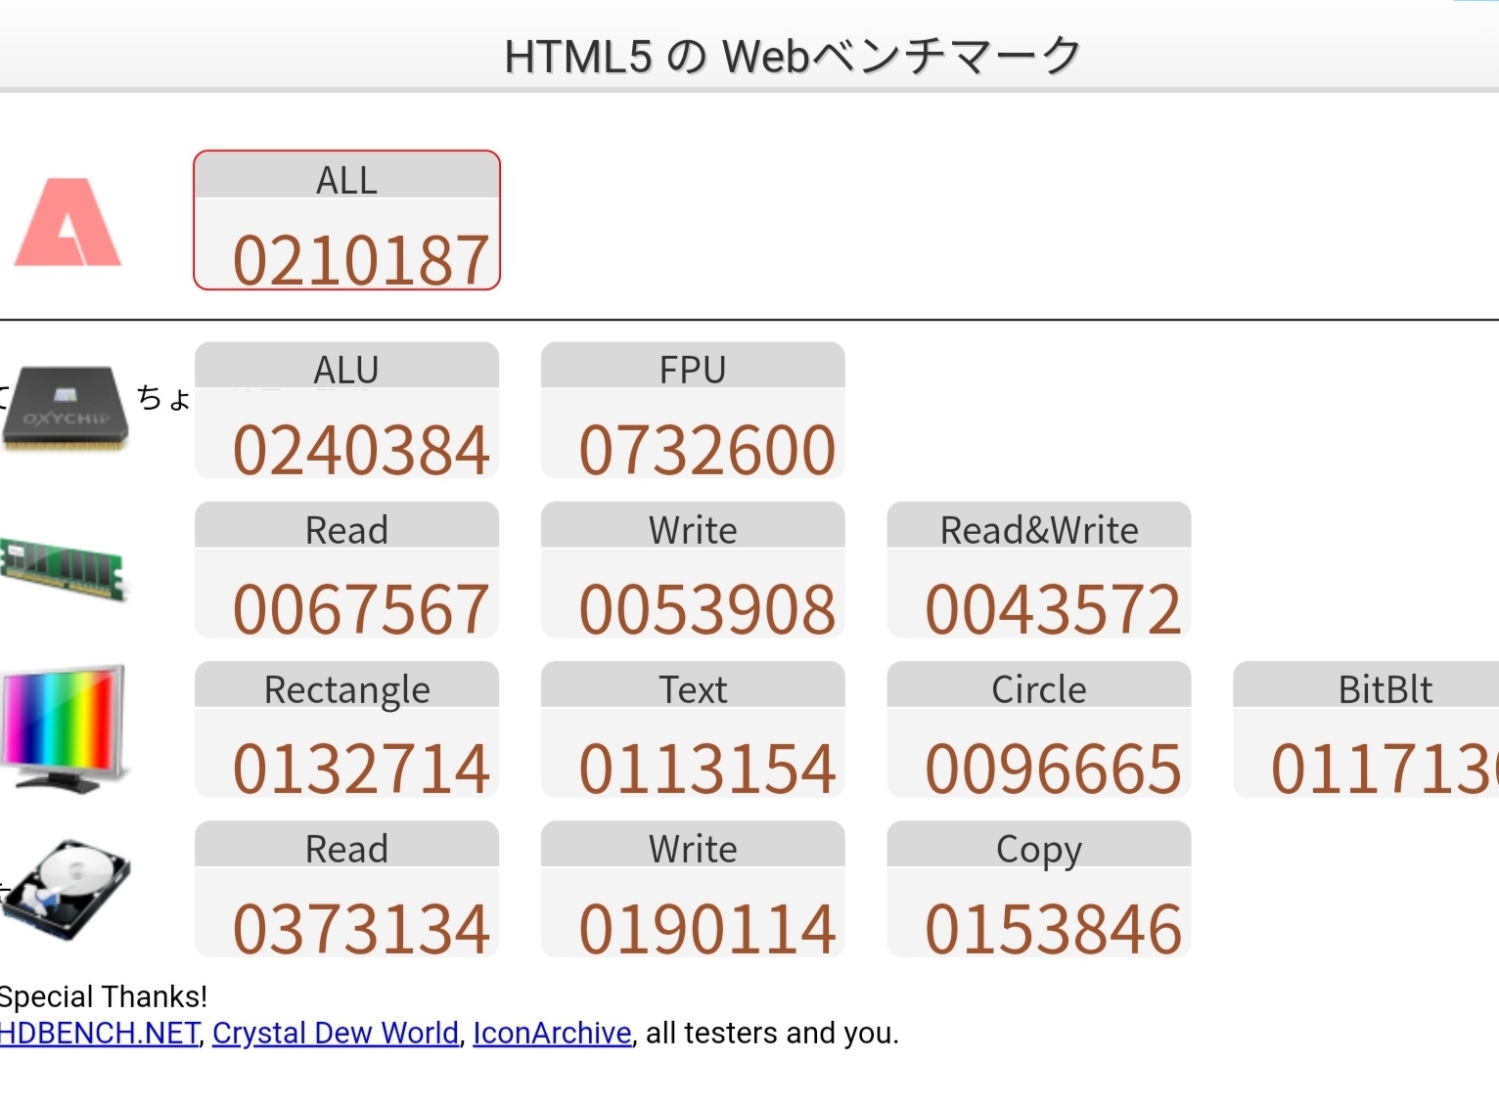The height and width of the screenshot is (1105, 1499).
Task: Start the ALU benchmark test
Action: [346, 411]
